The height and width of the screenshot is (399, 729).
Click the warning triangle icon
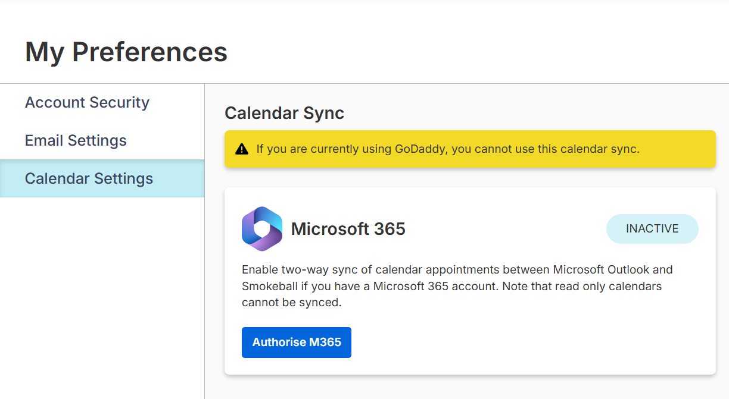(x=242, y=149)
